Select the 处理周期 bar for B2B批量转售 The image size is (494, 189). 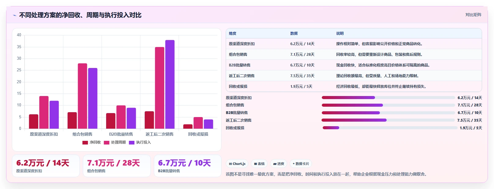121,117
